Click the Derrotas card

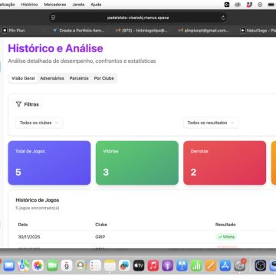(x=225, y=163)
